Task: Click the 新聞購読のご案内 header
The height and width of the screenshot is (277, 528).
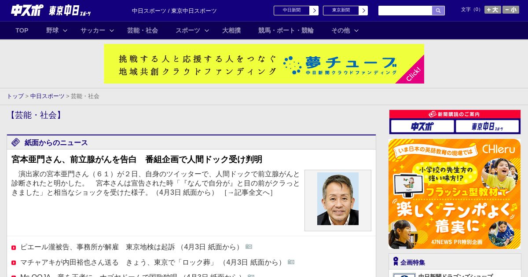Action: (x=455, y=114)
